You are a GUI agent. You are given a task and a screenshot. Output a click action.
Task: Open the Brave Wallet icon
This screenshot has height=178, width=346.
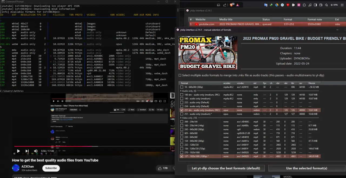pos(321,5)
